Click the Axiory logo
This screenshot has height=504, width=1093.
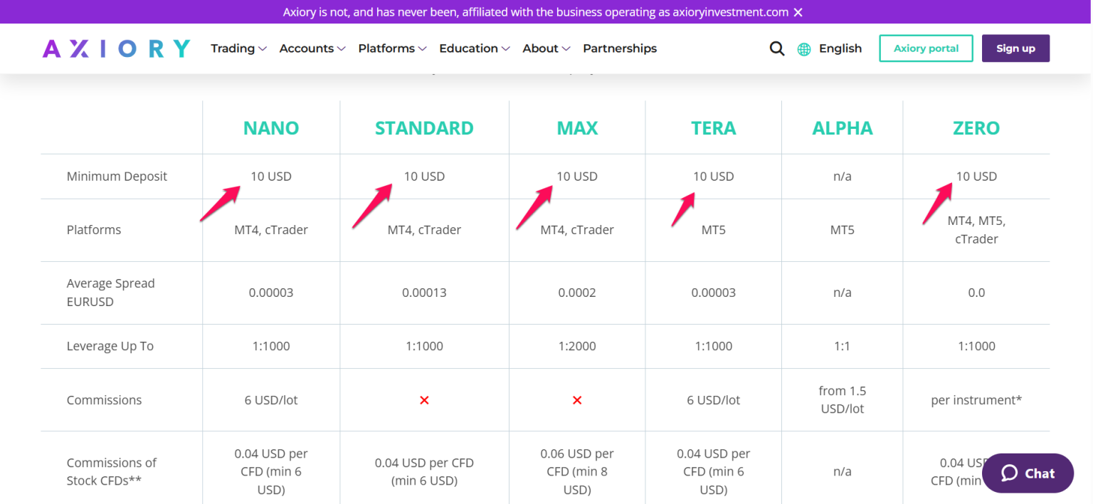115,48
